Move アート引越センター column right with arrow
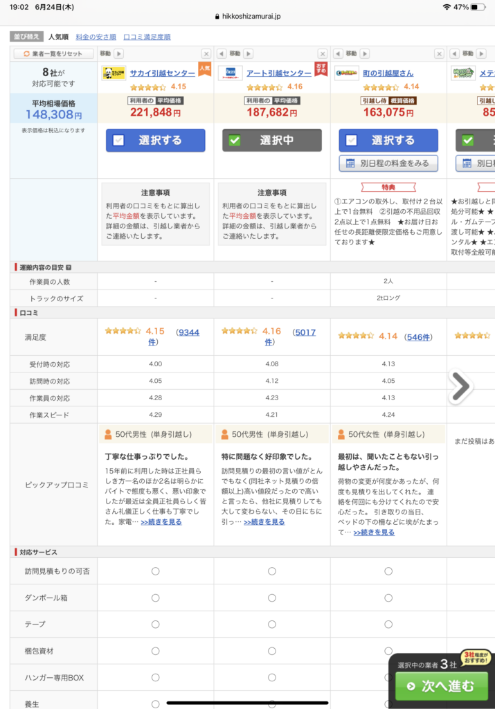The image size is (495, 709). point(248,54)
